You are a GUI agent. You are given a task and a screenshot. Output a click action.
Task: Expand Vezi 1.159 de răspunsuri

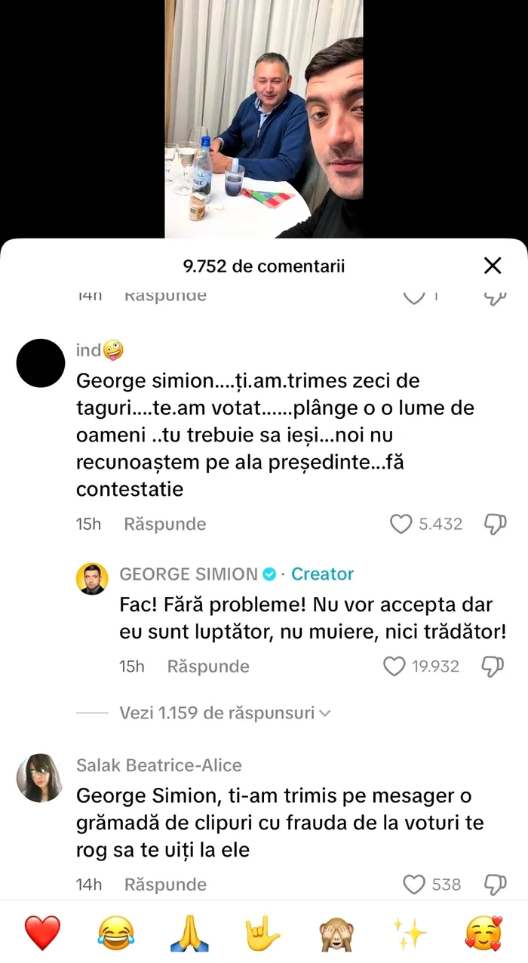(225, 713)
